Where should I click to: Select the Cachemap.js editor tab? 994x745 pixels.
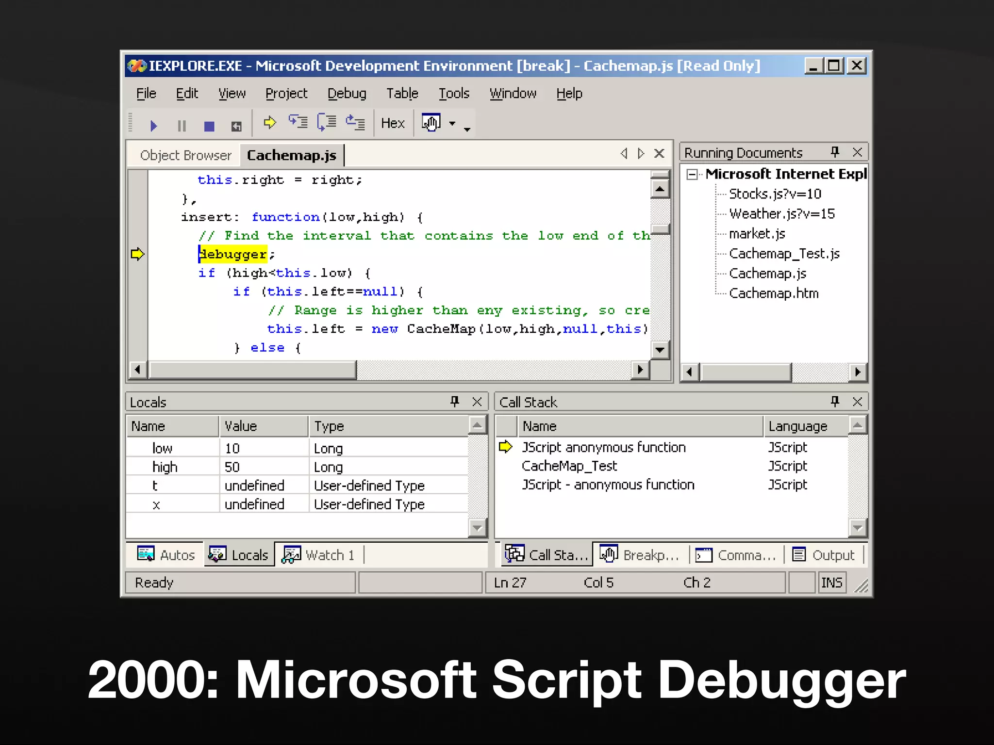(292, 155)
